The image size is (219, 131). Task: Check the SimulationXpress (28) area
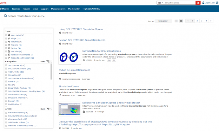pos(6,113)
